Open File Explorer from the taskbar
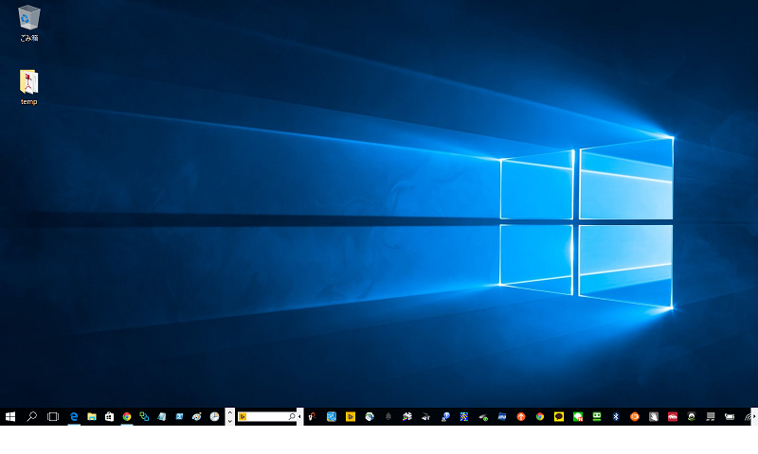Viewport: 758px width, 454px height. coord(91,416)
